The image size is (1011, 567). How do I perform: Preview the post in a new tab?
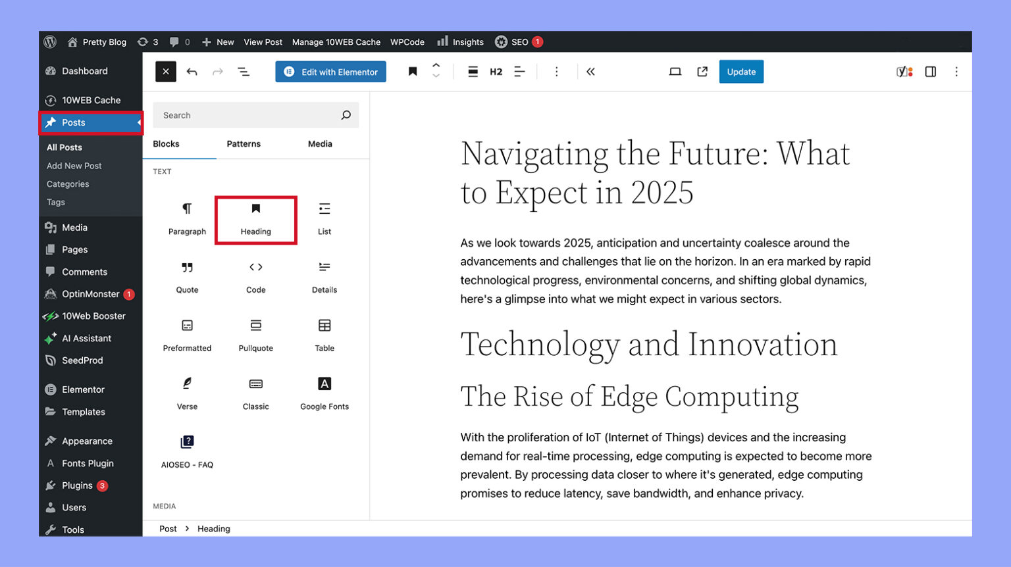[702, 72]
